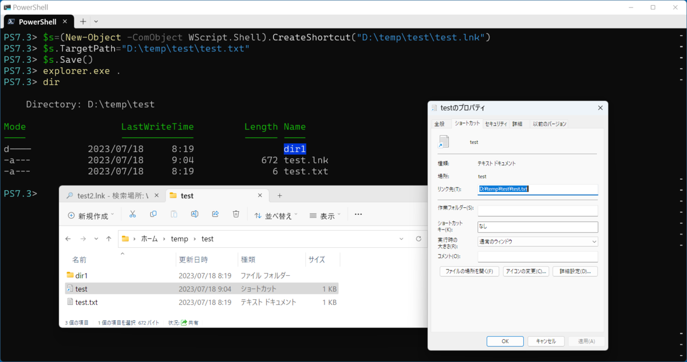
Task: Click the ショートカットキー field
Action: (538, 227)
